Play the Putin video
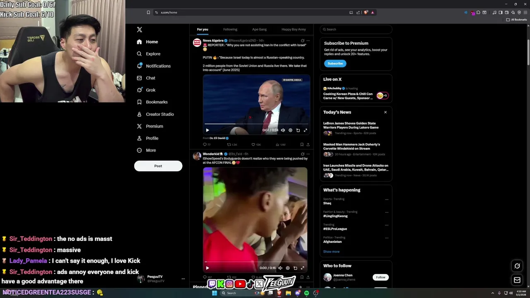The height and width of the screenshot is (298, 530). click(x=207, y=130)
